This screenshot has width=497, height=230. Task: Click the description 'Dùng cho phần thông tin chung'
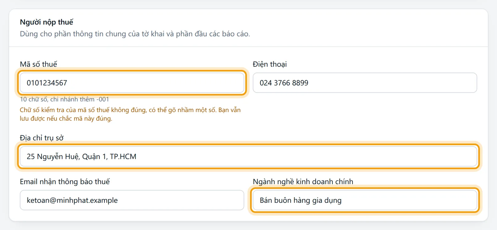tap(135, 34)
